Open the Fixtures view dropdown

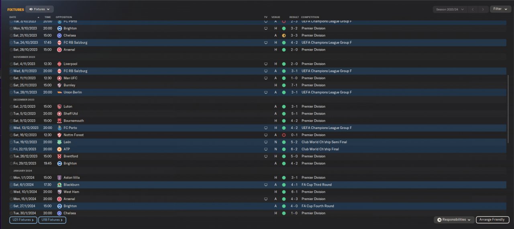point(39,9)
